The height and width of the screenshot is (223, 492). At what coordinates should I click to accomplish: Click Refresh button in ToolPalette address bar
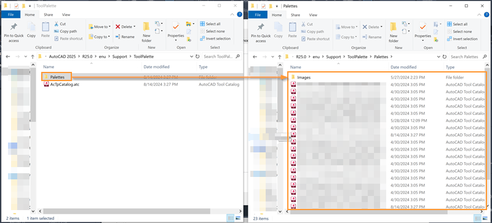coord(197,57)
